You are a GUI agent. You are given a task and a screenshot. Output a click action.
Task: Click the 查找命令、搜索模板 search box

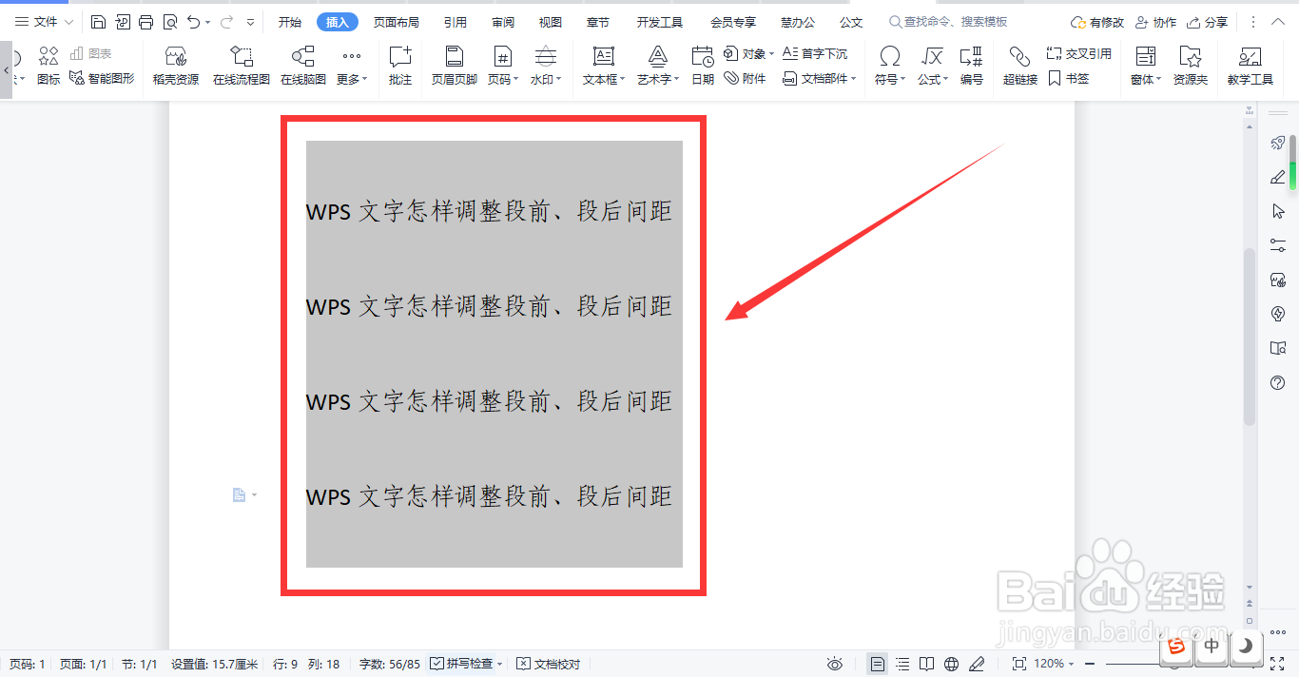coord(948,22)
